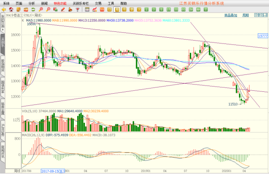
Task: Open the funnel filter icon
Action: tap(78, 10)
